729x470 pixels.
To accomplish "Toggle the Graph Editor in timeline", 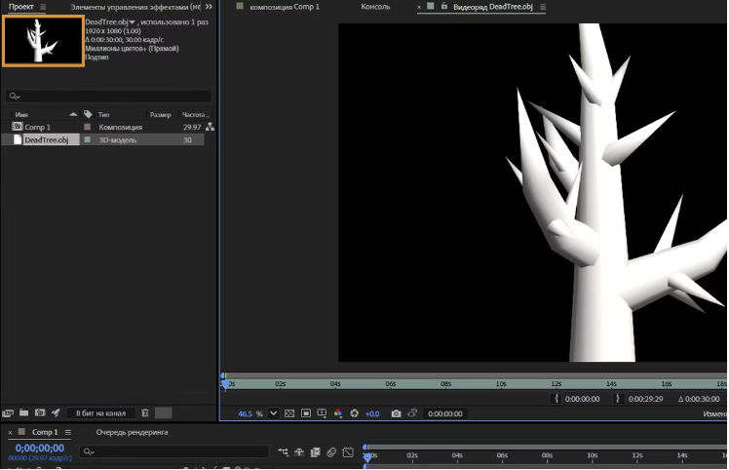I will [x=348, y=451].
